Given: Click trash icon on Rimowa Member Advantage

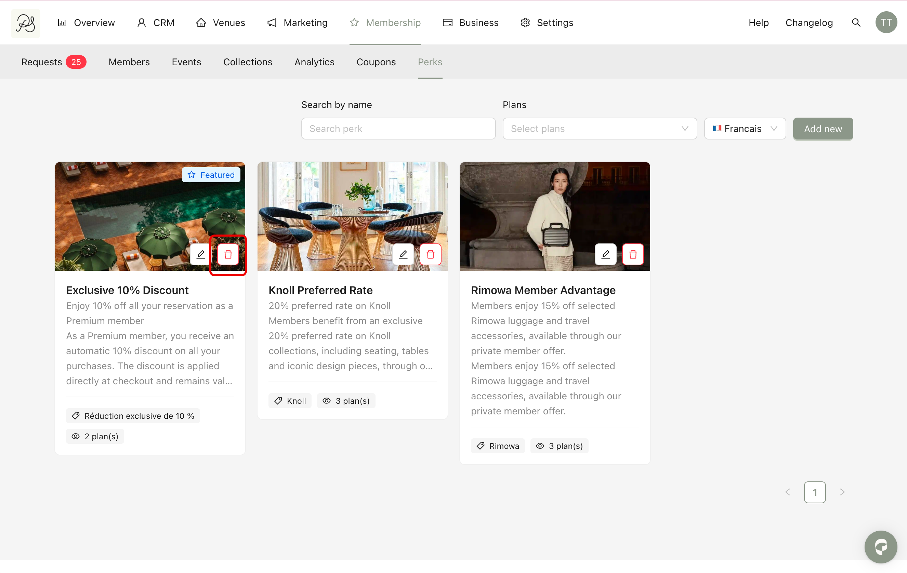Looking at the screenshot, I should click(x=633, y=254).
